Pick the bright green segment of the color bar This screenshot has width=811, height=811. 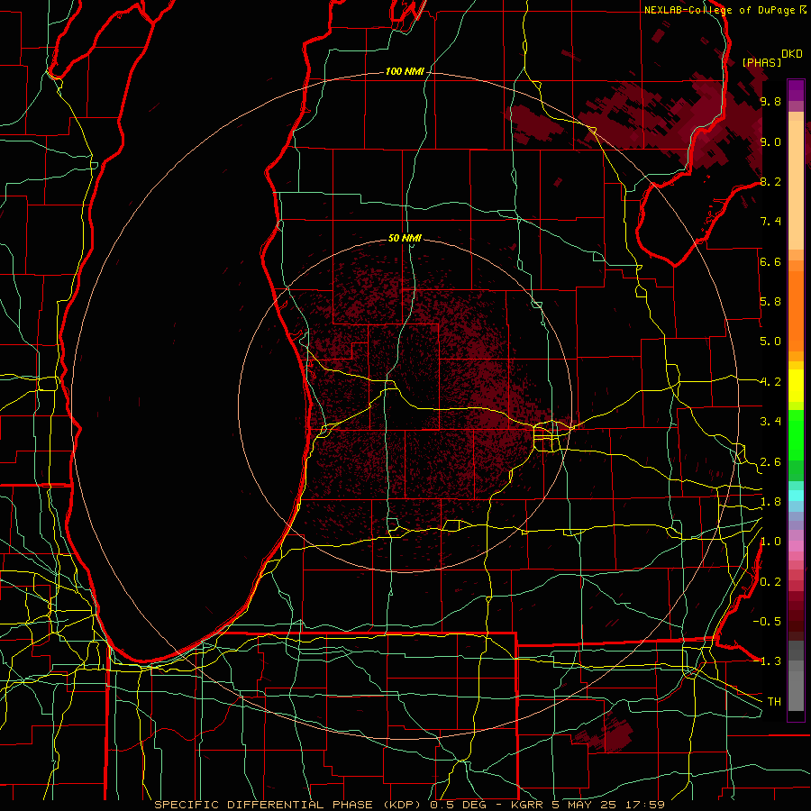click(x=796, y=434)
